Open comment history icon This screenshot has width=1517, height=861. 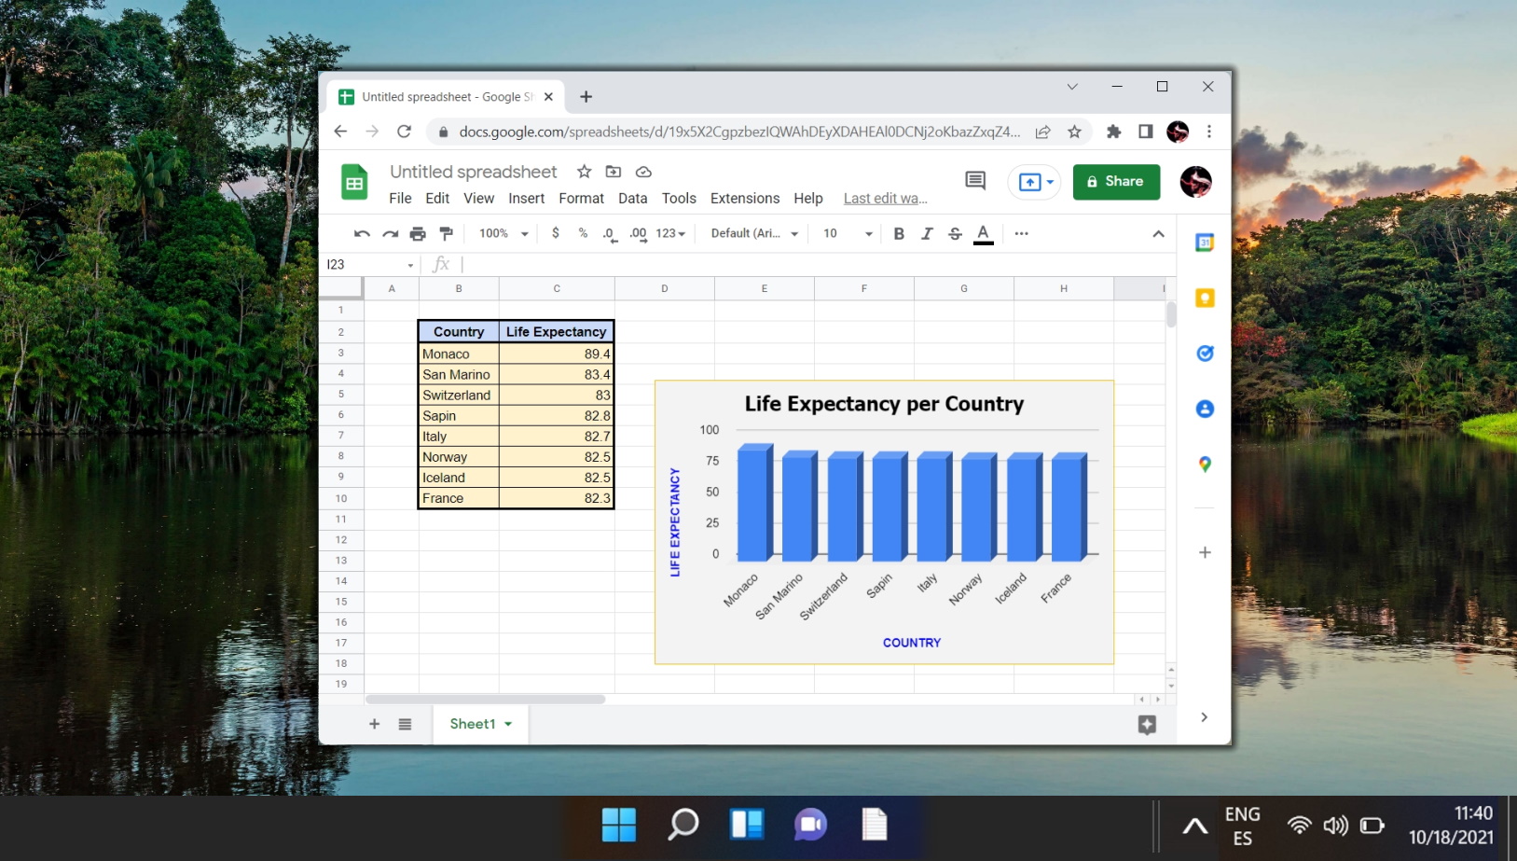click(975, 181)
